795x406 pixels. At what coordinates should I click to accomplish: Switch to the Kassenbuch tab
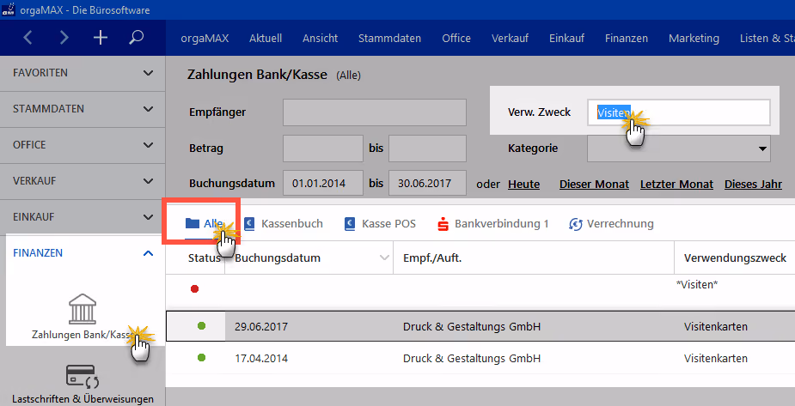284,224
